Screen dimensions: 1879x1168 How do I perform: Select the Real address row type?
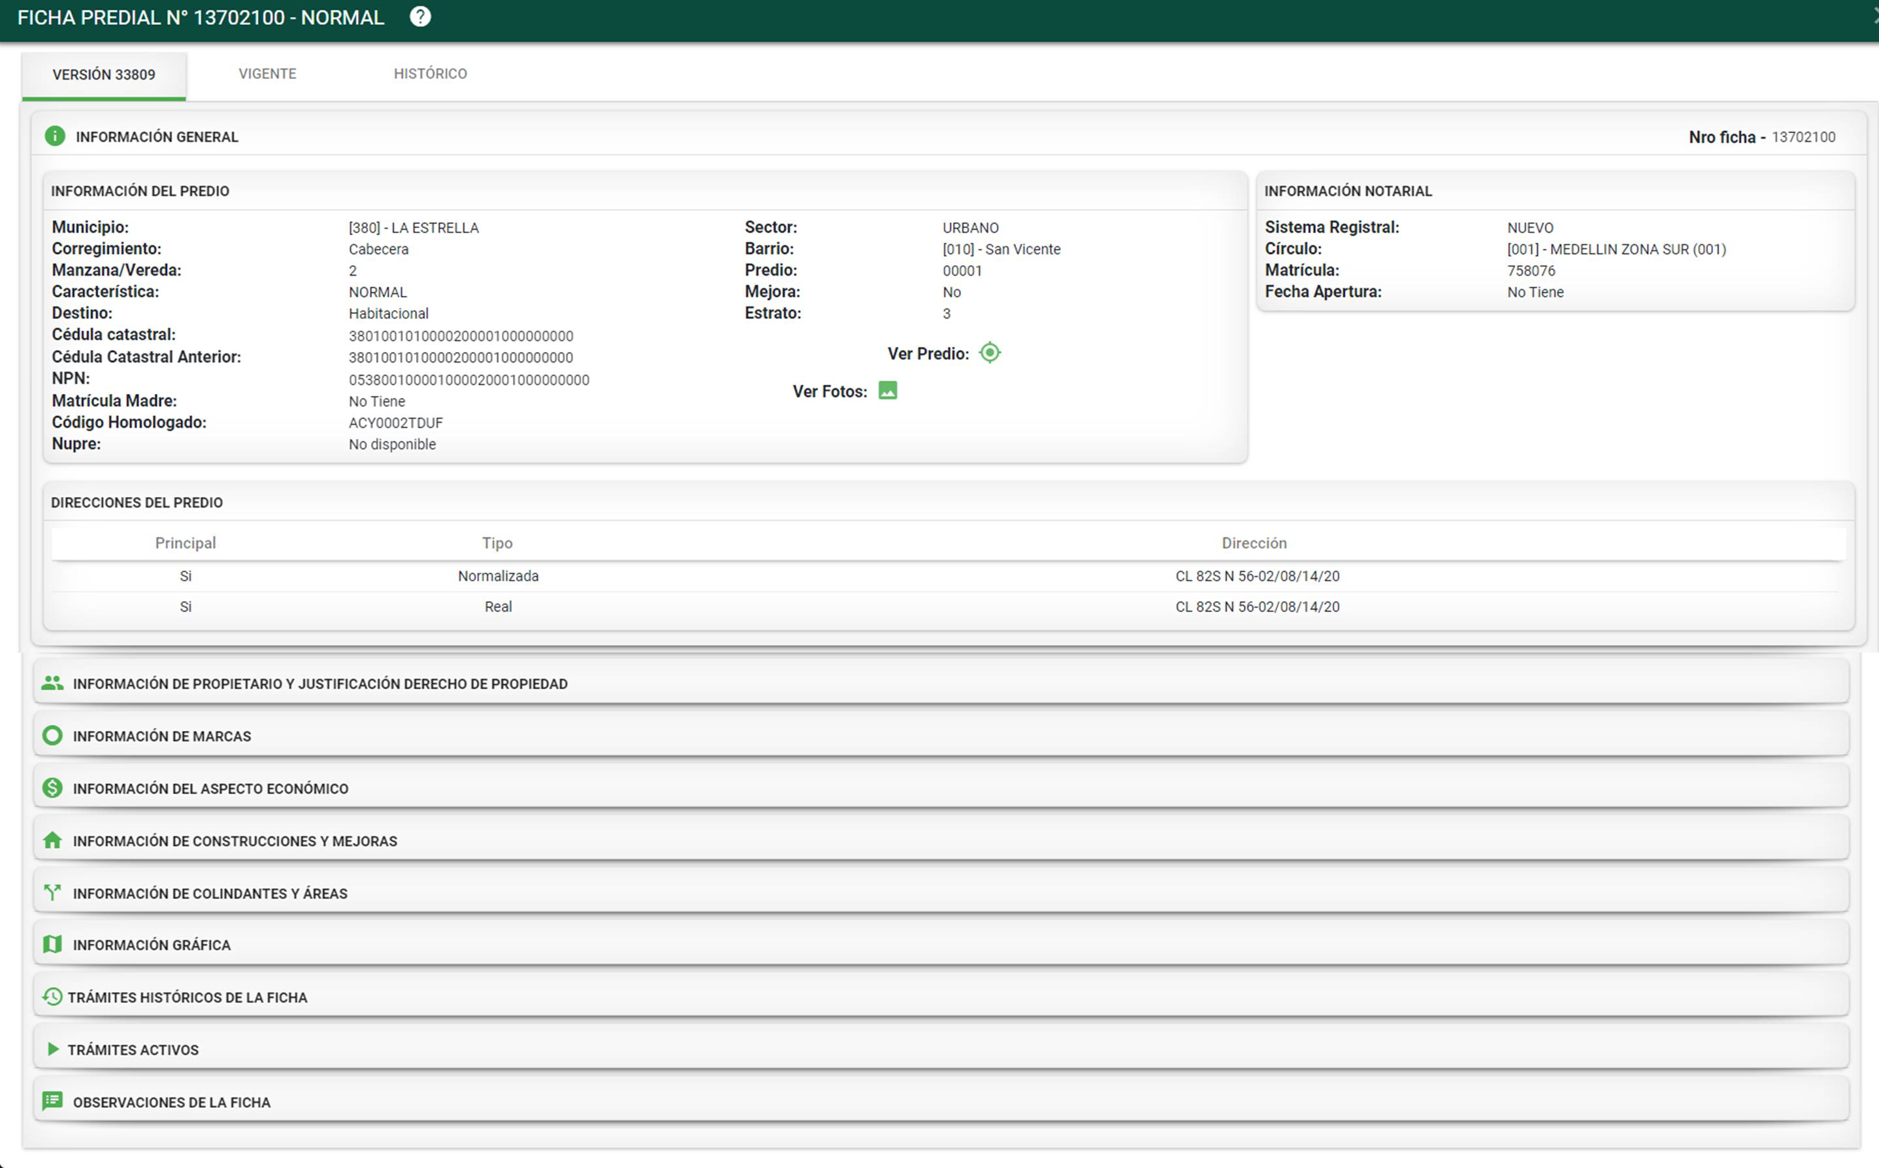coord(498,607)
